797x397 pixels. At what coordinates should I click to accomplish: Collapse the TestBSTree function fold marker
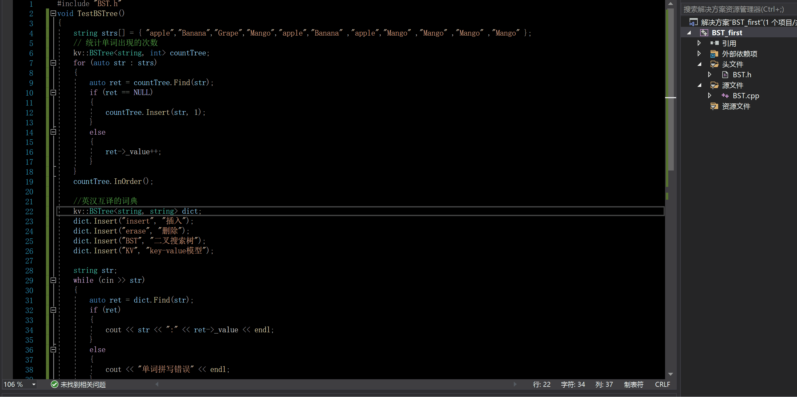tap(53, 13)
